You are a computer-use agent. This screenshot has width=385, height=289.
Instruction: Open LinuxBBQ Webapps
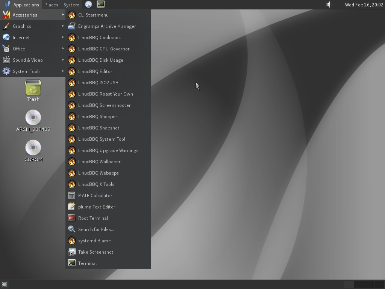pos(108,173)
